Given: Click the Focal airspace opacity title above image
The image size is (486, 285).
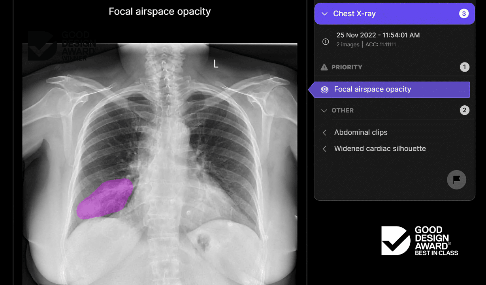Looking at the screenshot, I should [x=160, y=11].
